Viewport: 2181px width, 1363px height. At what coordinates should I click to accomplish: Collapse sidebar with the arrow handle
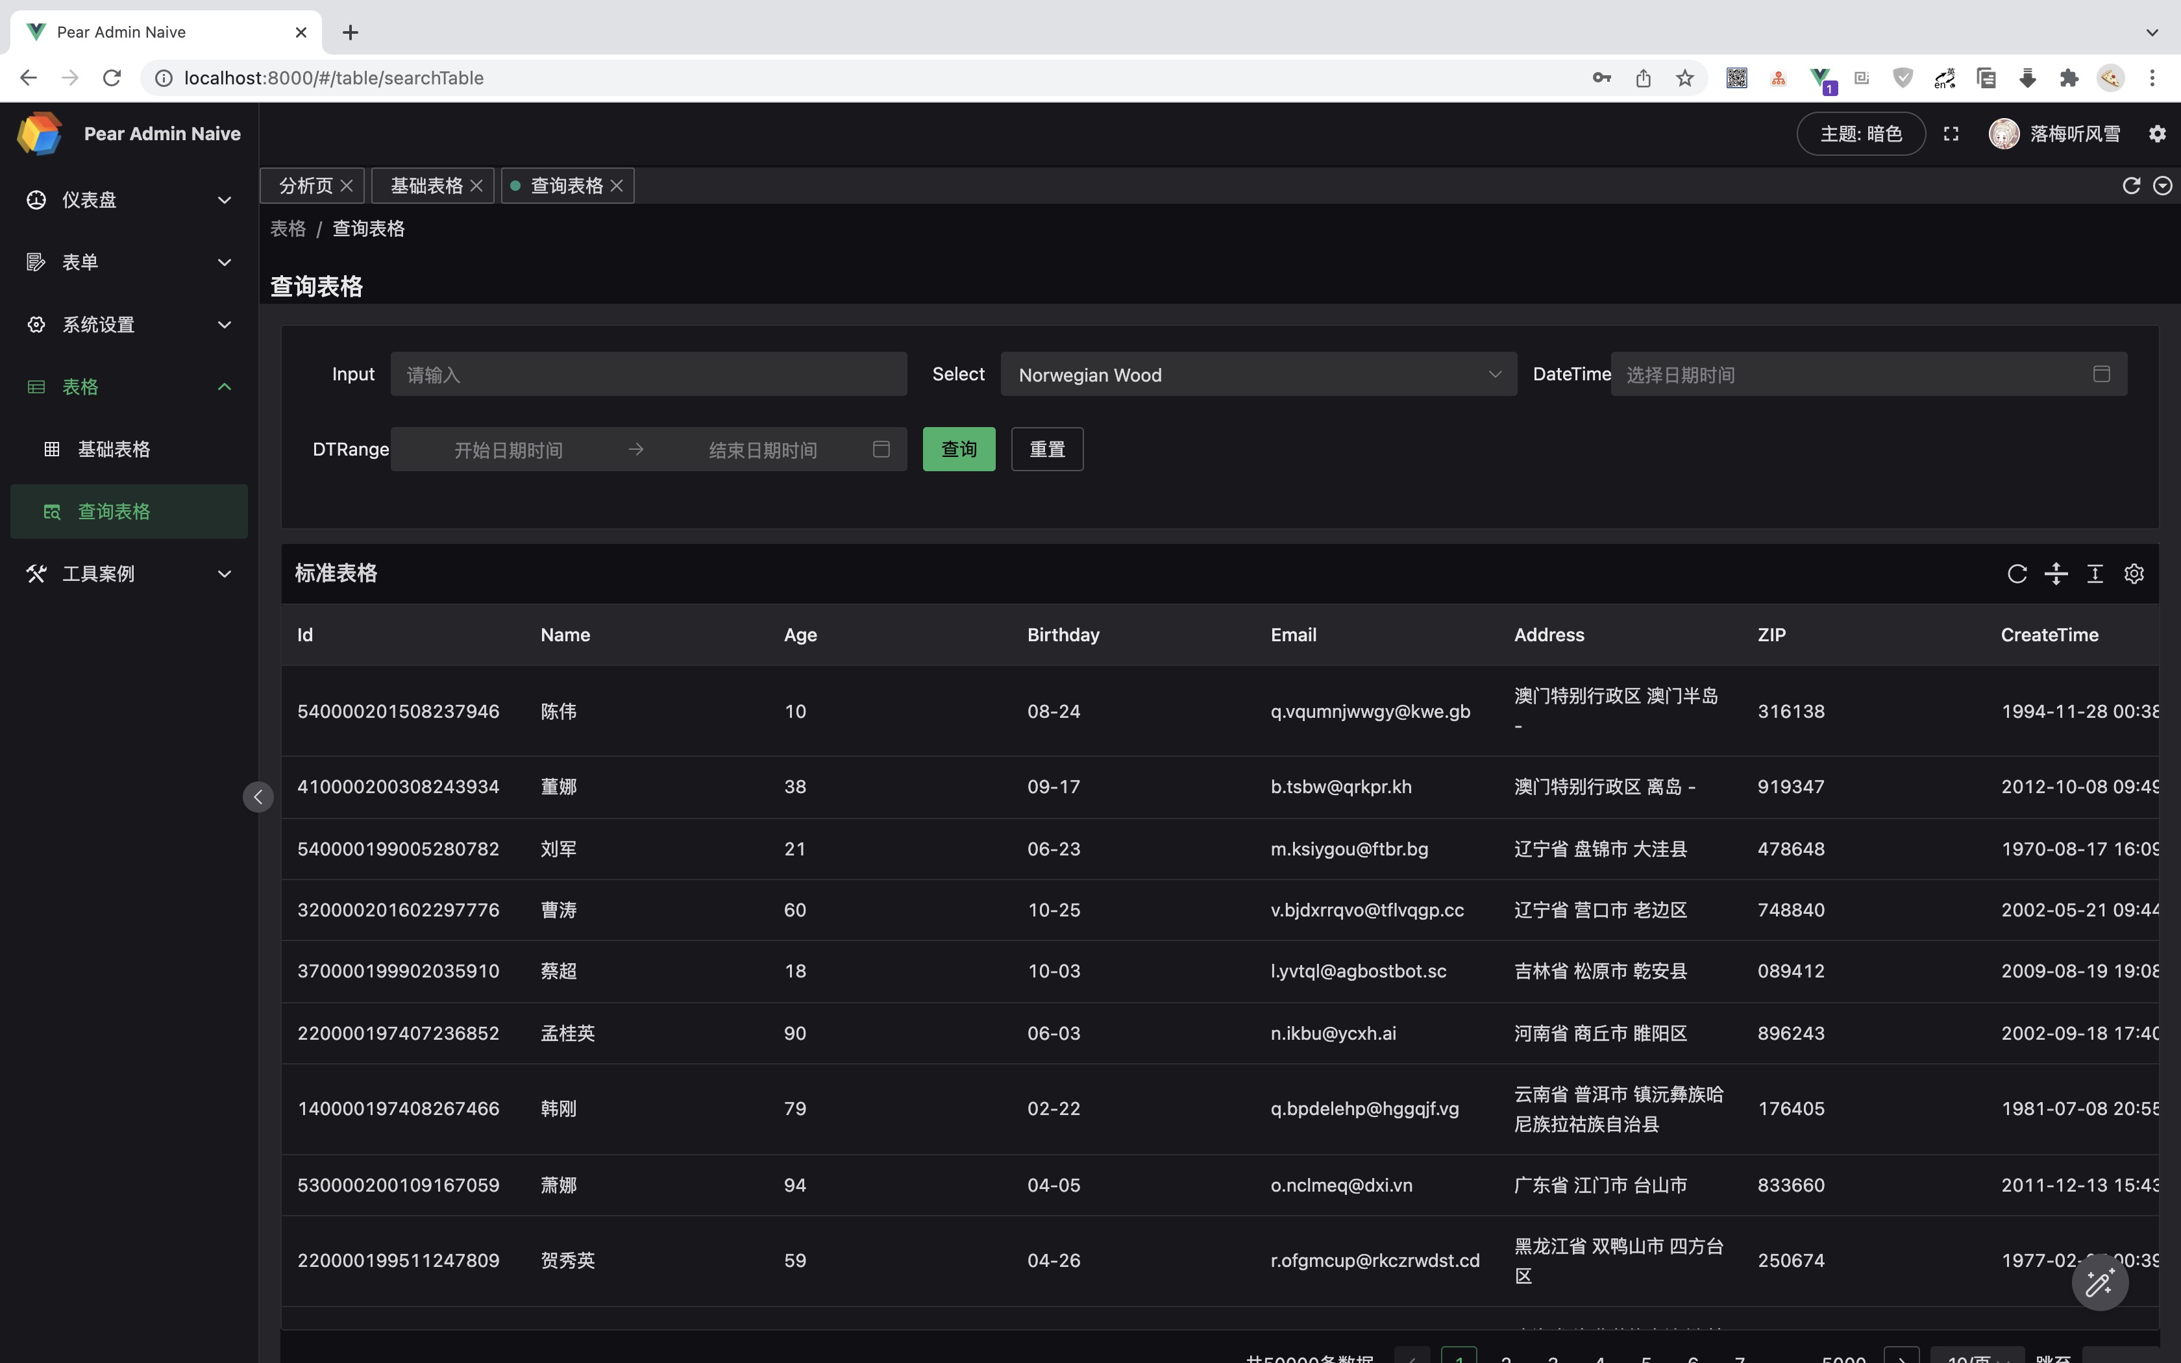point(258,797)
